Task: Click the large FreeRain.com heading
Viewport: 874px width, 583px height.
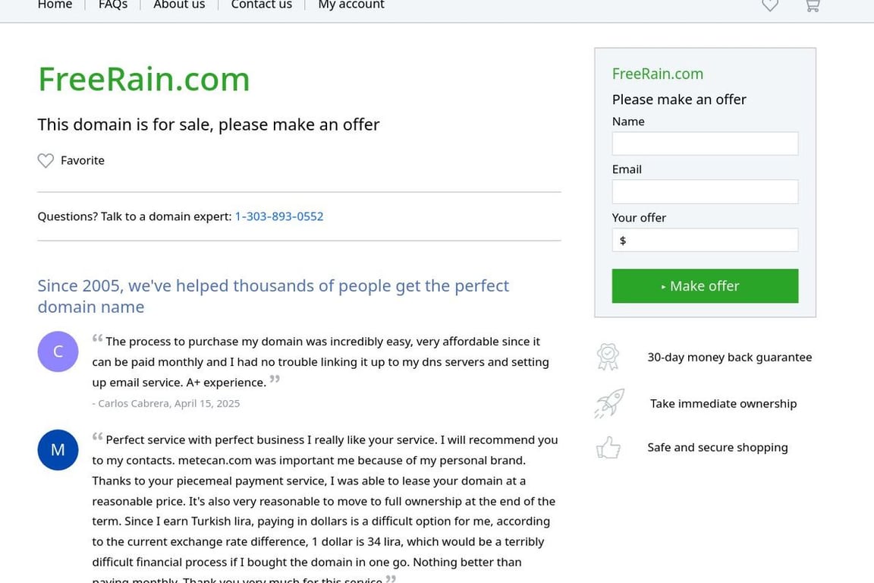Action: [144, 79]
